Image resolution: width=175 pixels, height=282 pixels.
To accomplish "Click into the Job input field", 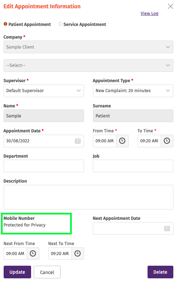I will 133,166.
